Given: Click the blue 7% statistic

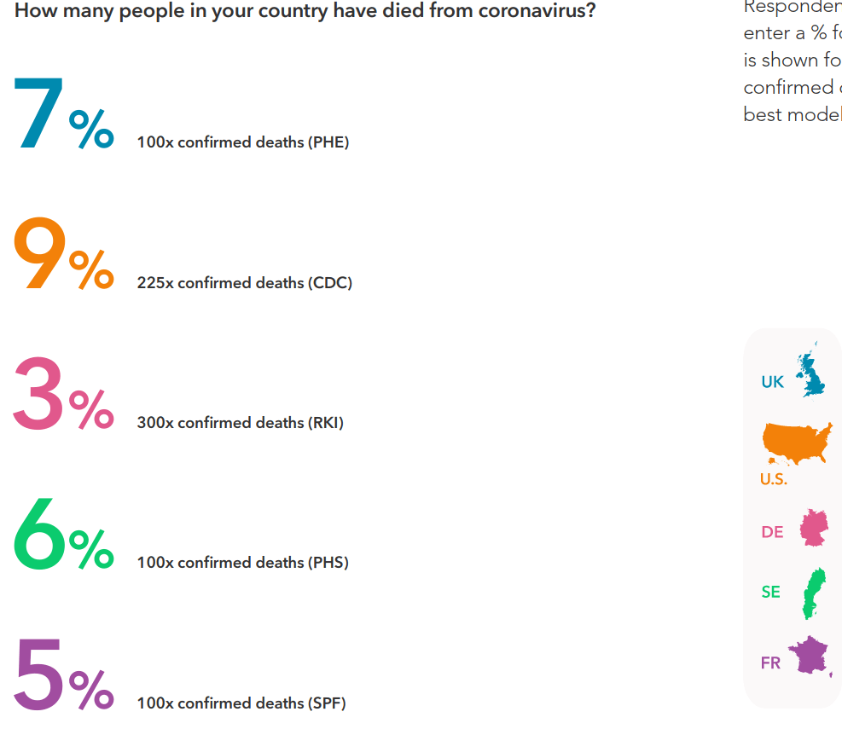Looking at the screenshot, I should tap(63, 115).
